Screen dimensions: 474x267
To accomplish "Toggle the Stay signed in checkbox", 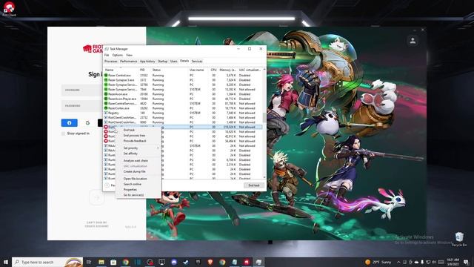I will (x=63, y=133).
